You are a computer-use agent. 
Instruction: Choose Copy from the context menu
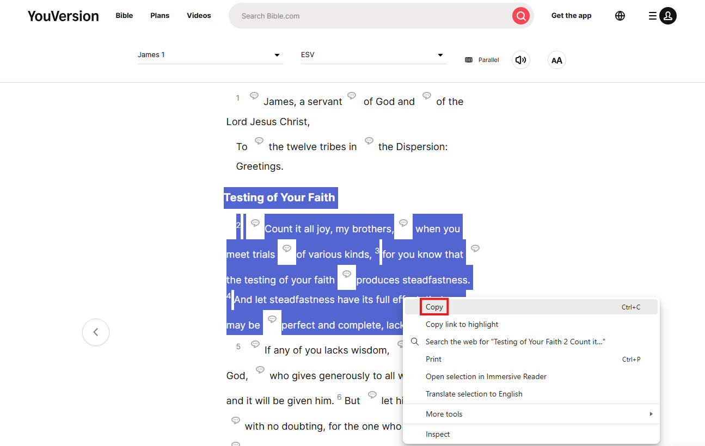434,307
